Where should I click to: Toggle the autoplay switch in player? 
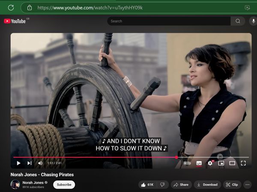187,163
